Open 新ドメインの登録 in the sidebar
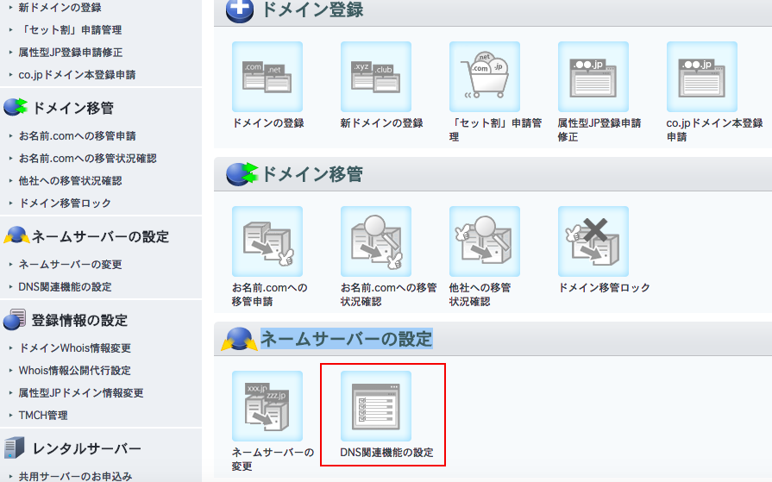This screenshot has width=772, height=482. tap(60, 8)
